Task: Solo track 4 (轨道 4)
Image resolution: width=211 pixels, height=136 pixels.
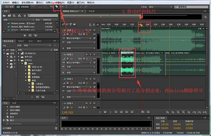Action: click(90, 103)
